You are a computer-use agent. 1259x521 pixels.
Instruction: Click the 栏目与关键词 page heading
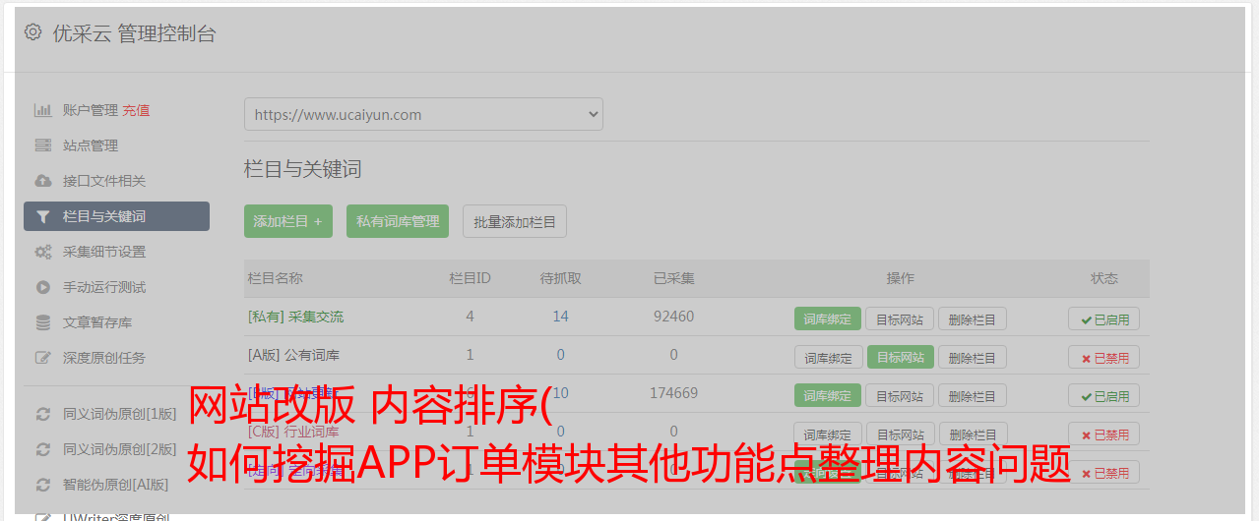point(302,169)
